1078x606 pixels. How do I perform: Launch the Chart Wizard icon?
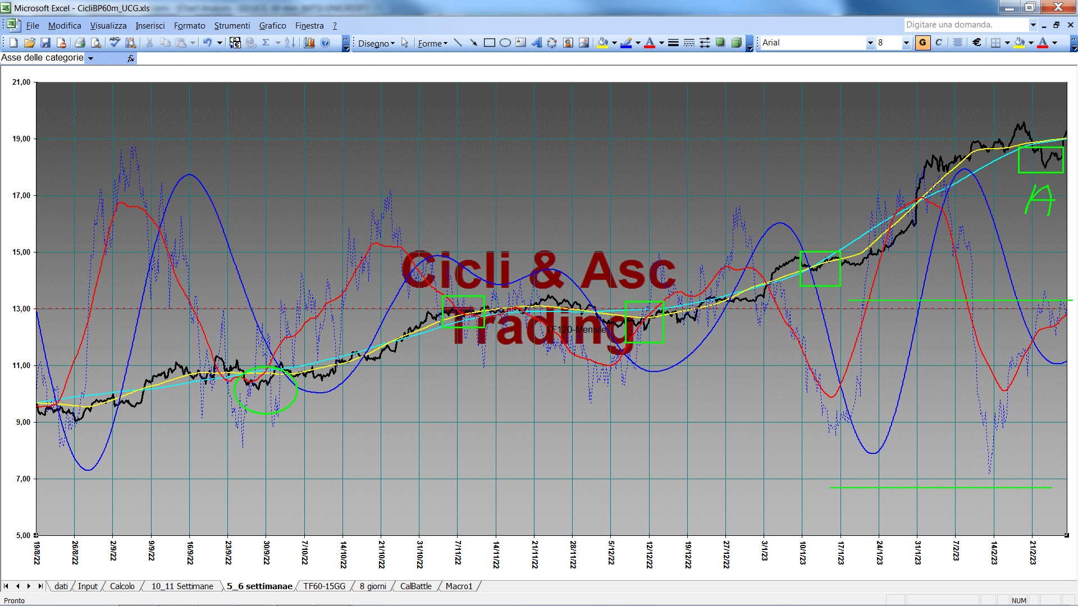pos(309,43)
